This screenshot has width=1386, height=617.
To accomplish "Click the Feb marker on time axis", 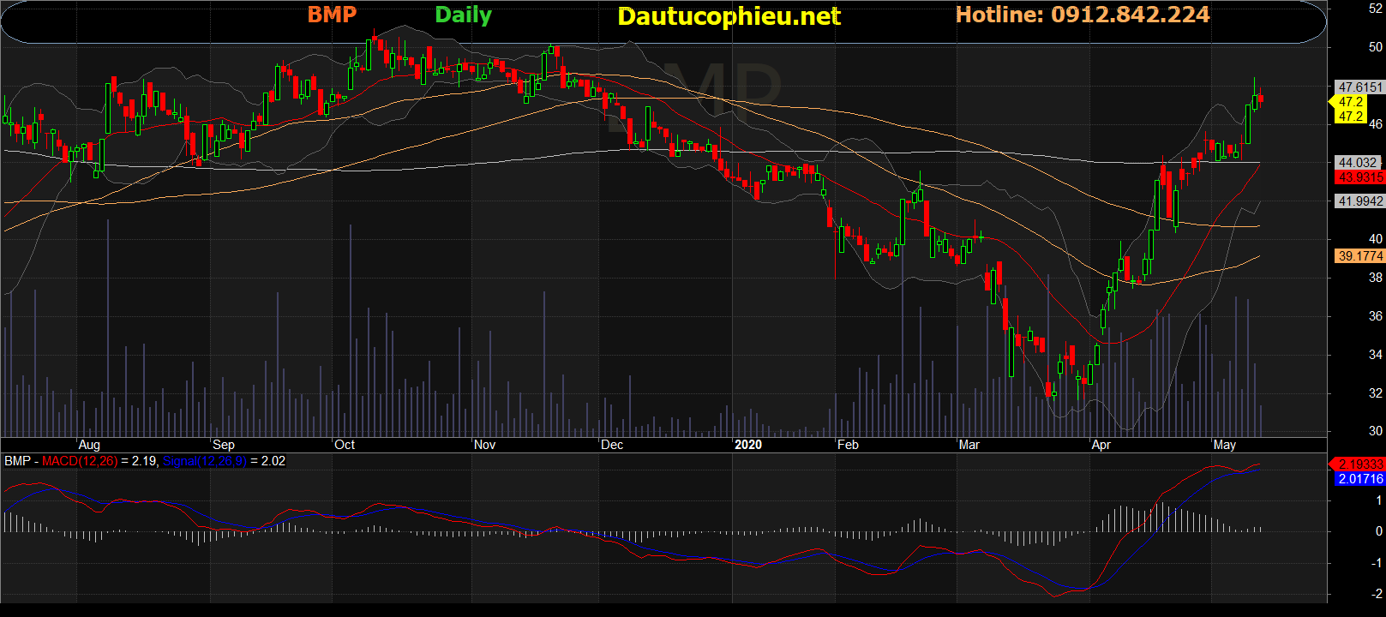I will [x=848, y=445].
